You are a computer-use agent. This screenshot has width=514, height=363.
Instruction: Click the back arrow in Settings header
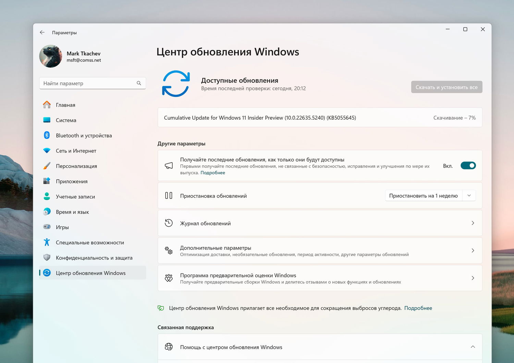42,33
